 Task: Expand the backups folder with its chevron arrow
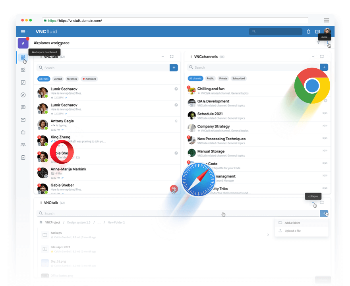point(268,235)
